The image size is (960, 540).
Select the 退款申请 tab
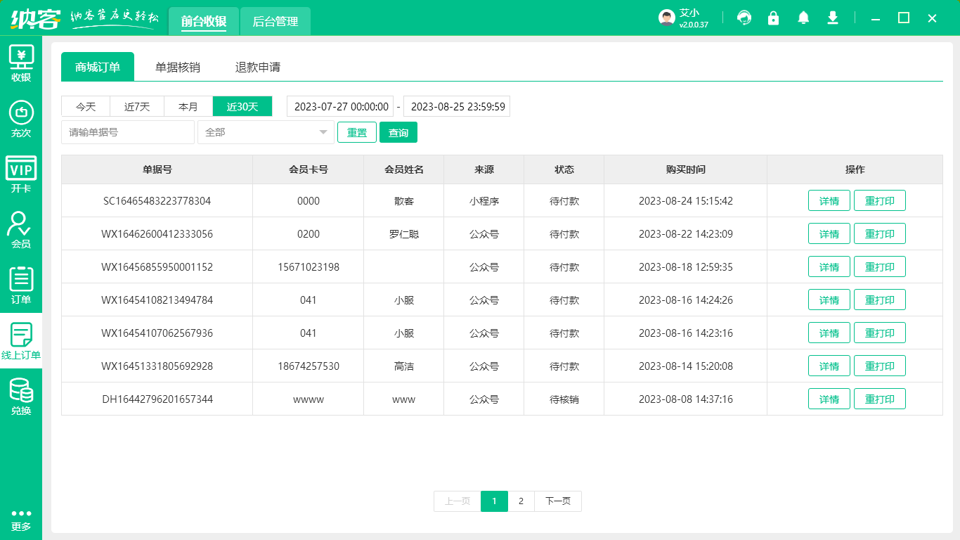click(x=258, y=67)
